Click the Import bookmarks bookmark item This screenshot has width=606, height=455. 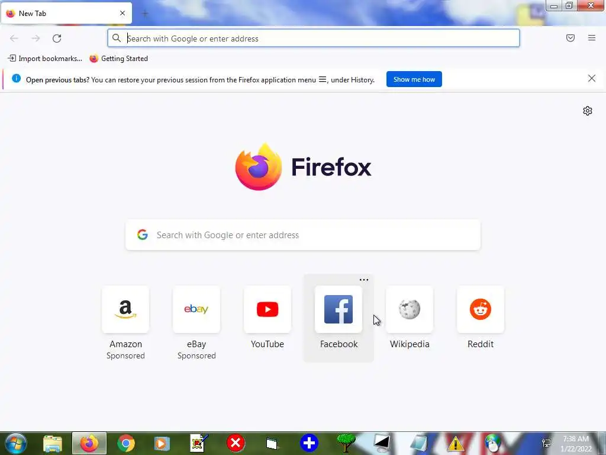[x=45, y=59]
